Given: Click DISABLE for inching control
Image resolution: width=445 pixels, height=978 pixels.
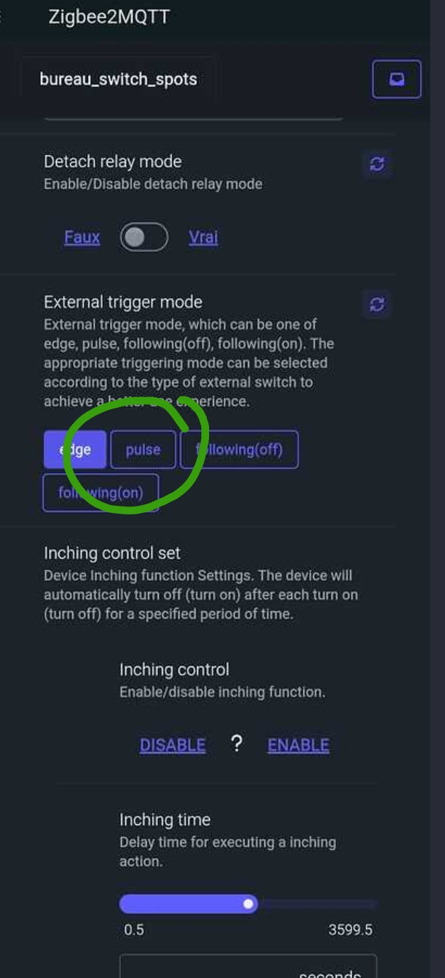Looking at the screenshot, I should click(173, 745).
